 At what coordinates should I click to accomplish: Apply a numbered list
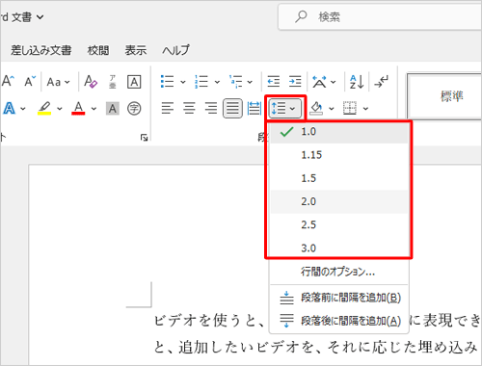pos(201,82)
